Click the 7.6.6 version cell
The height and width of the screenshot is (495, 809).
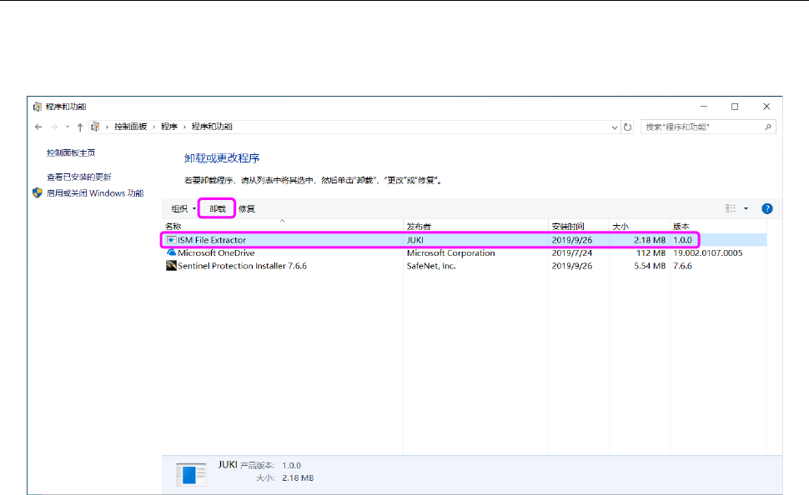coord(682,266)
